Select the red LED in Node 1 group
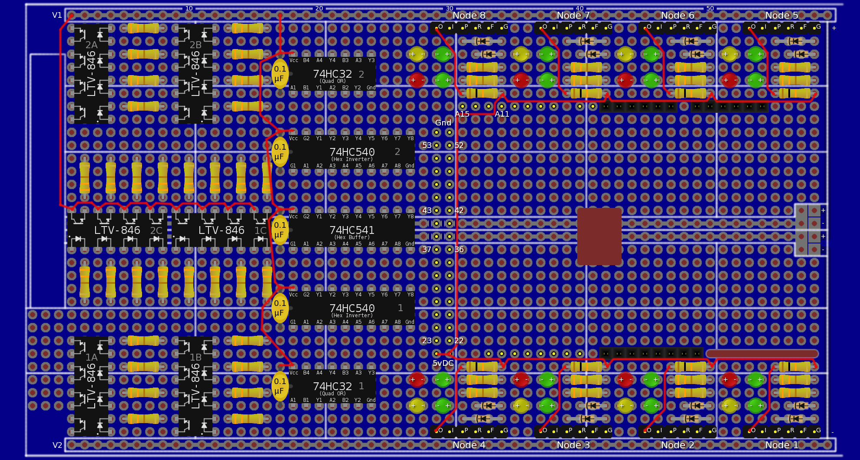Viewport: 860px width, 460px height. tap(730, 380)
